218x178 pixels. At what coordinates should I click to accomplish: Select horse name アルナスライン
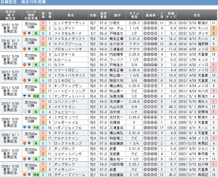[x=66, y=138]
